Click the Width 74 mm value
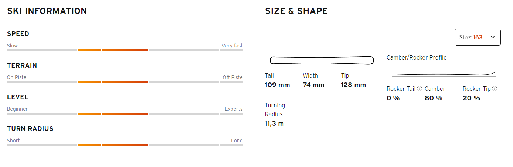513x167 pixels. (x=313, y=85)
